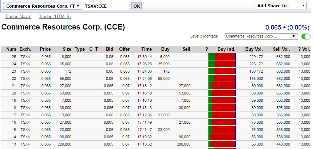Click the Buy Ind. column header

point(226,49)
